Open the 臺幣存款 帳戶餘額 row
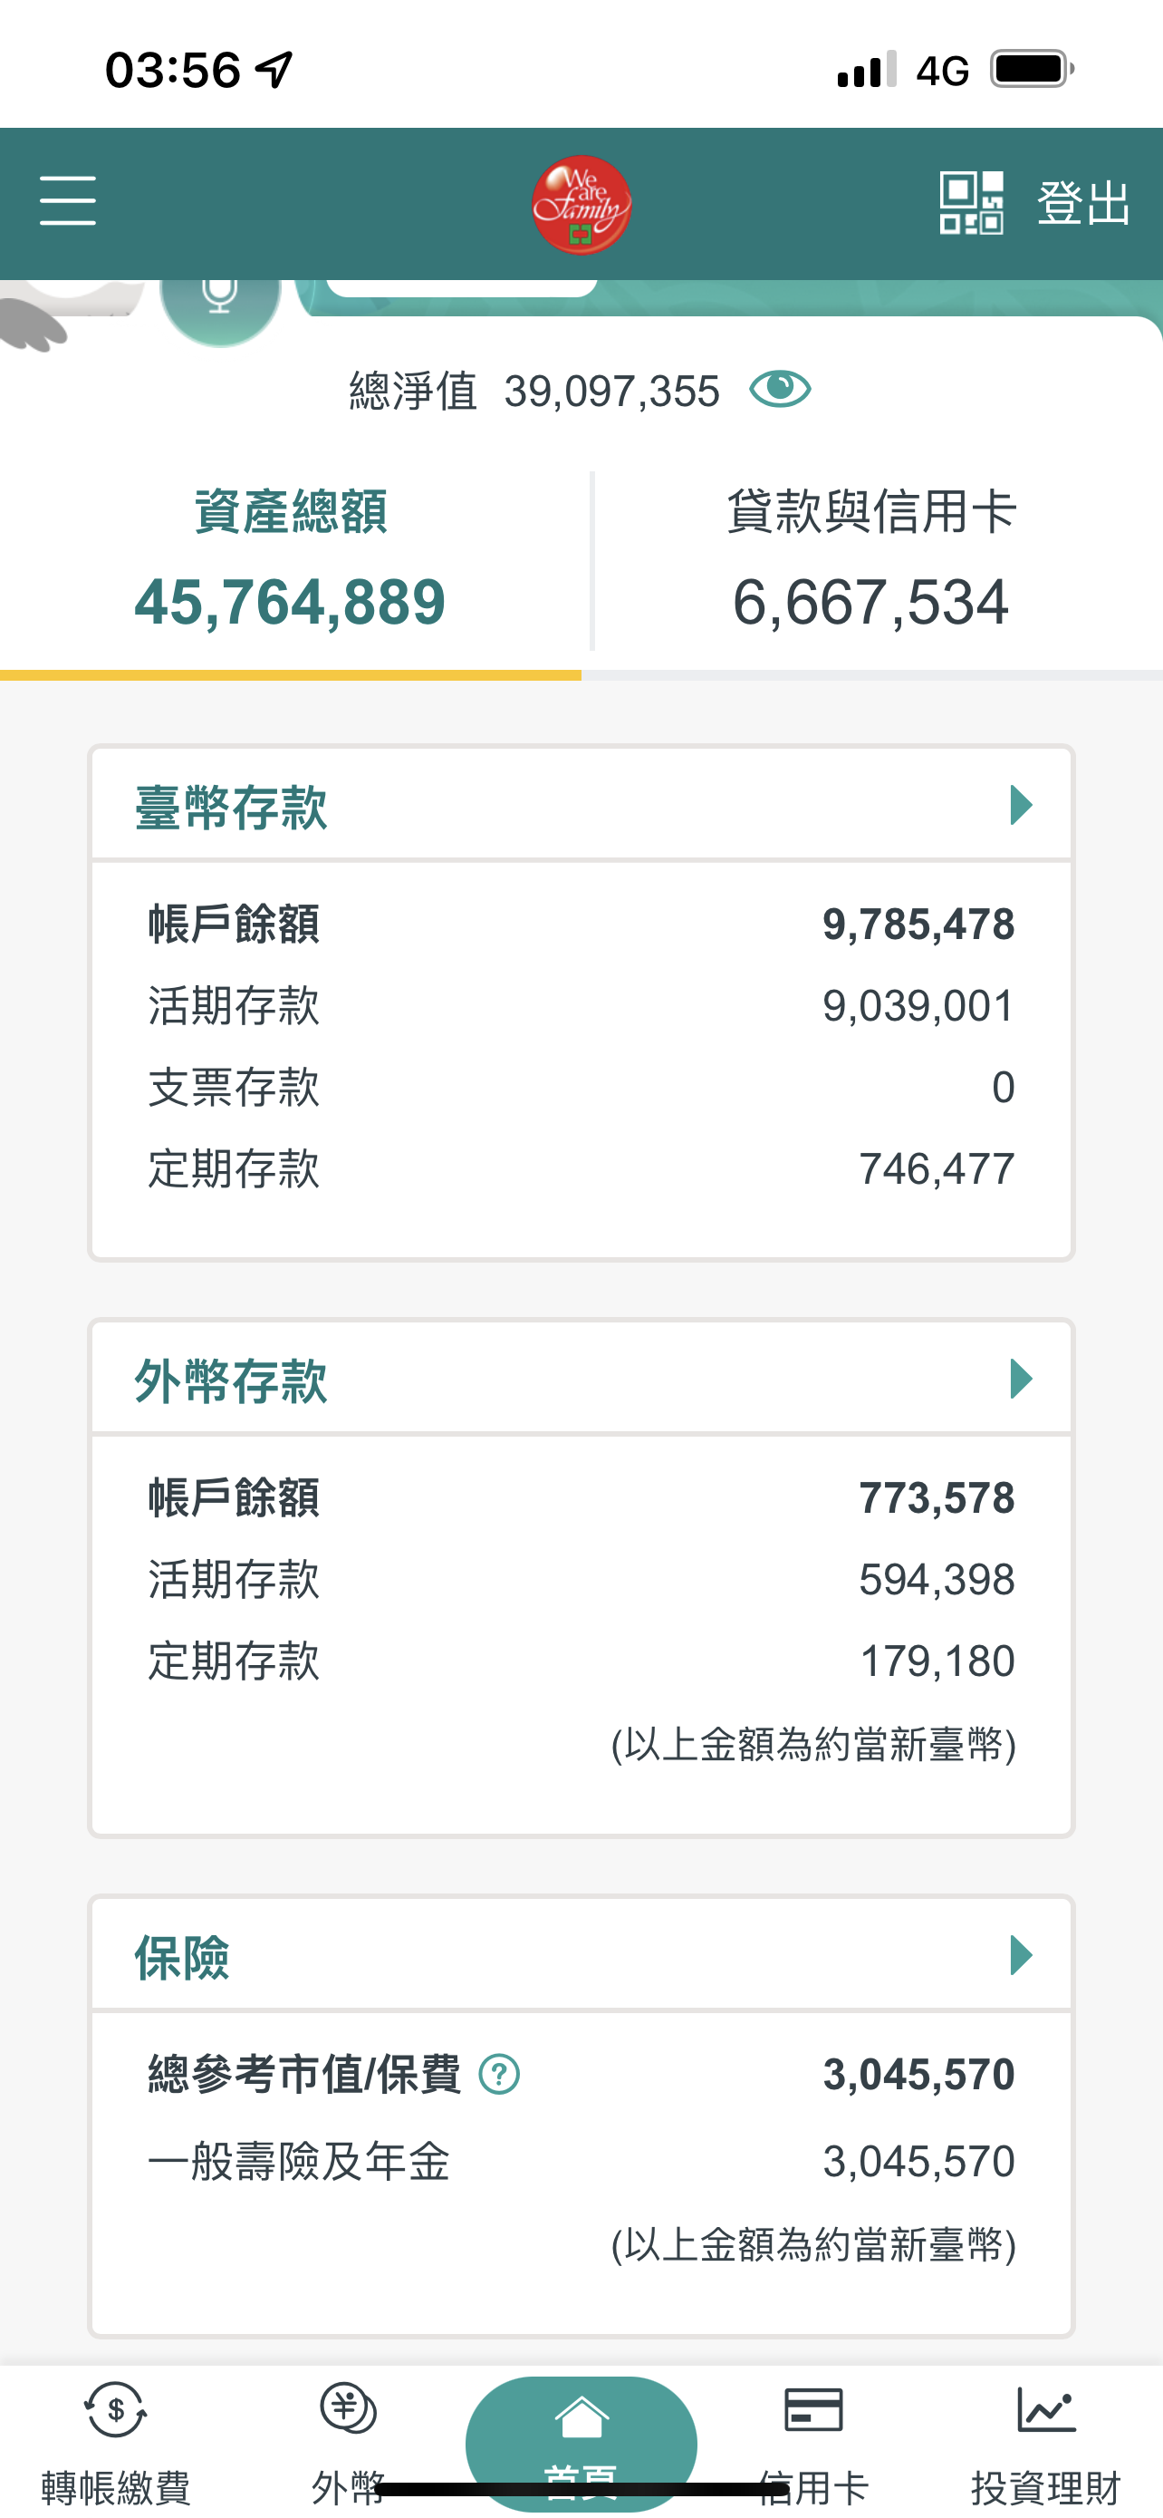Image resolution: width=1163 pixels, height=2518 pixels. [581, 925]
